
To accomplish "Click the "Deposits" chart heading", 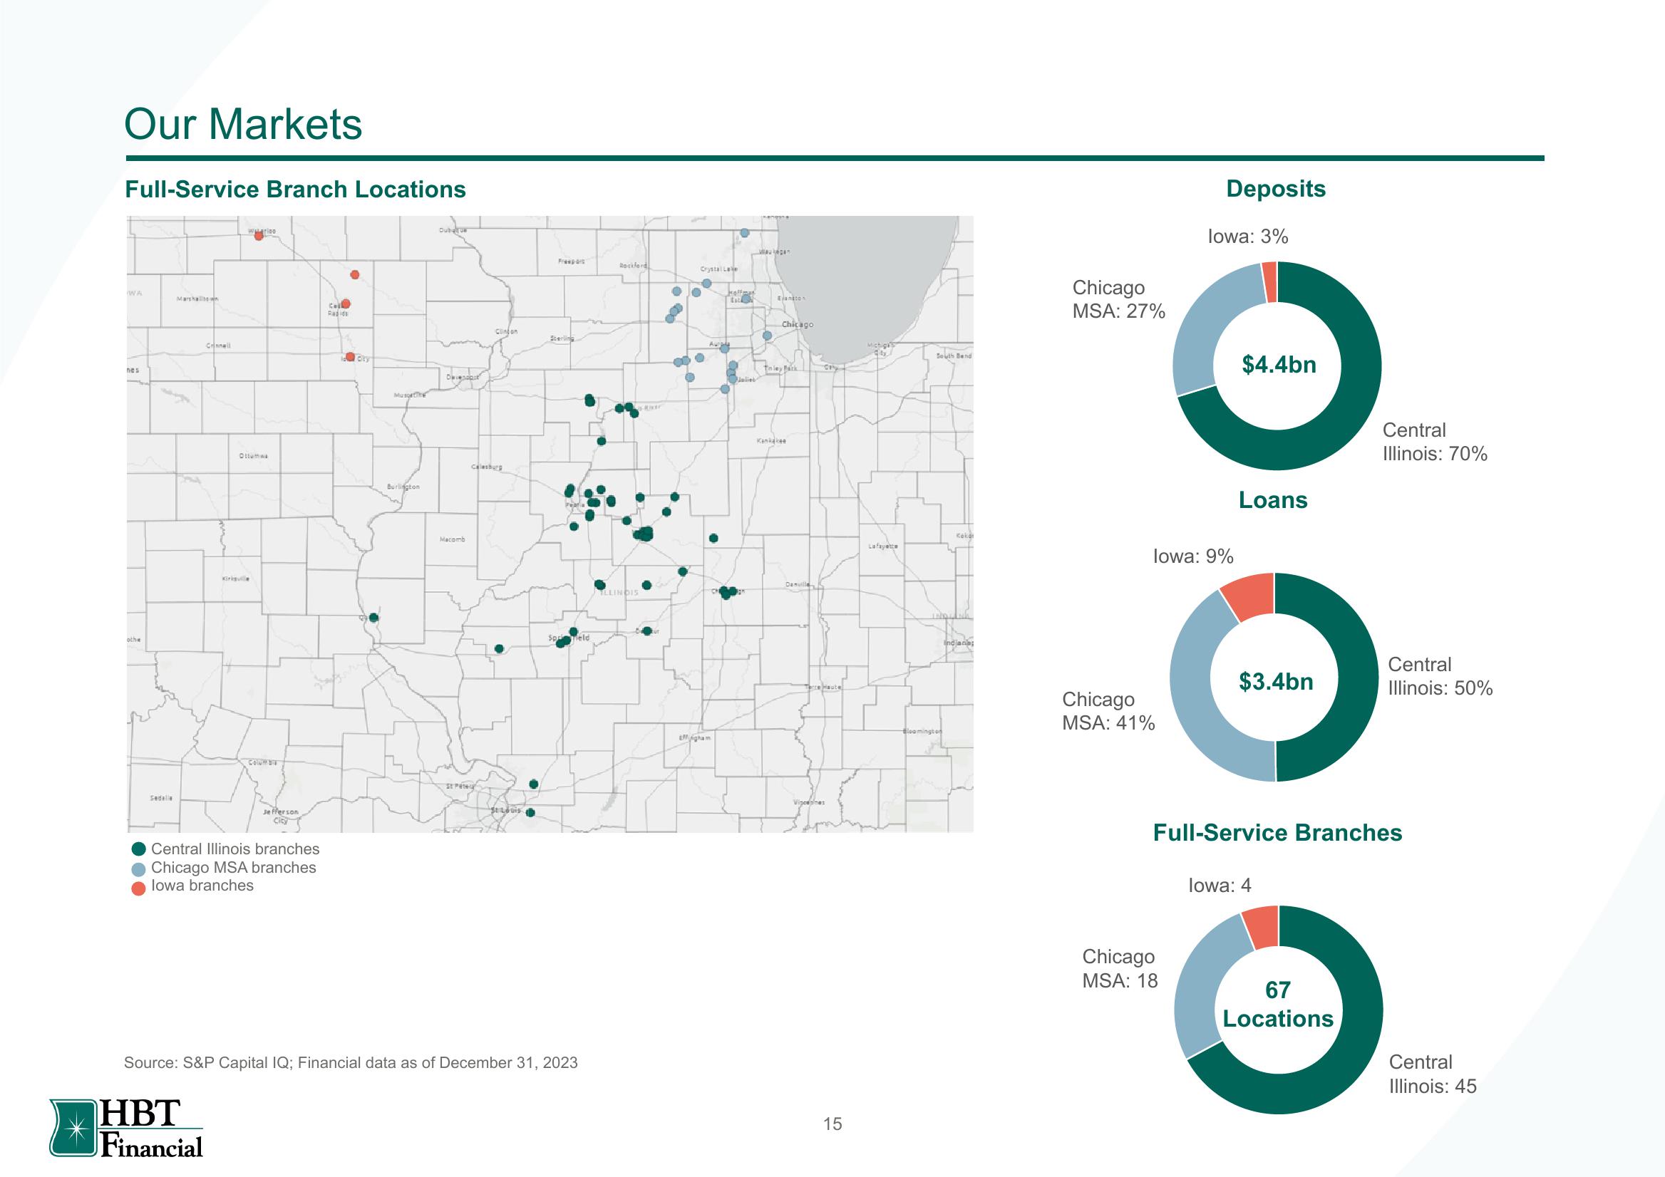I will pyautogui.click(x=1276, y=188).
